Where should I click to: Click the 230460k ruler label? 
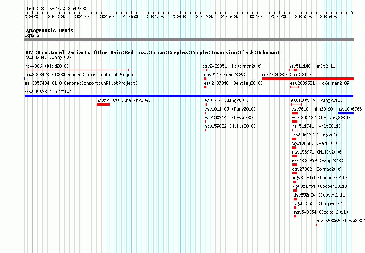point(131,16)
